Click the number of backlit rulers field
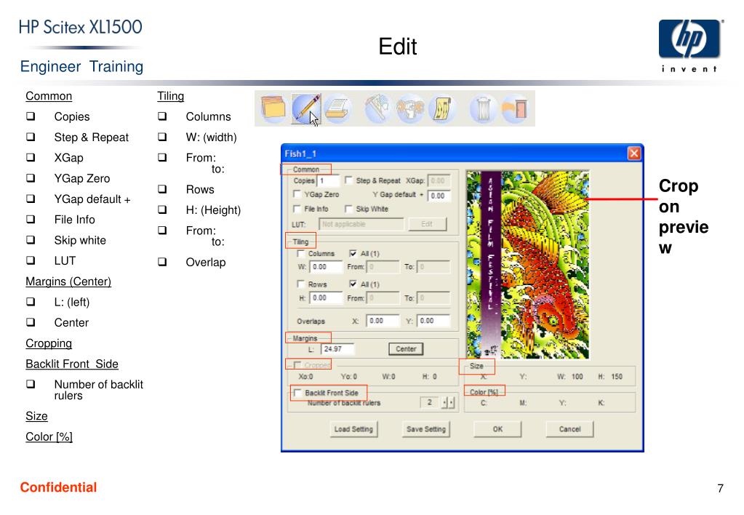Viewport: 744px width, 515px height. click(430, 402)
